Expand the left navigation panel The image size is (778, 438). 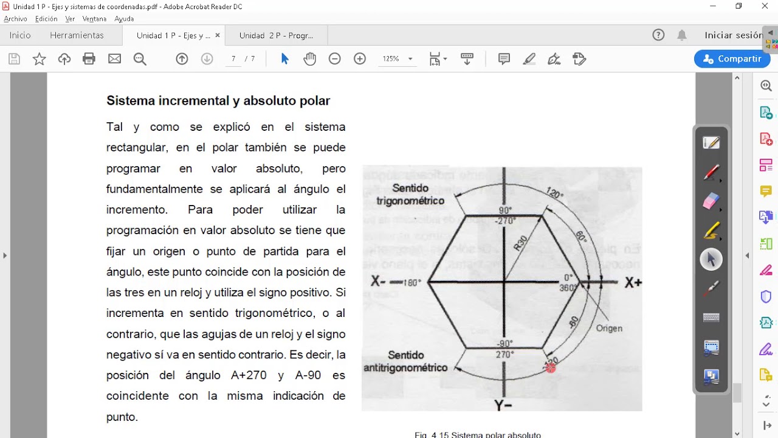(5, 255)
